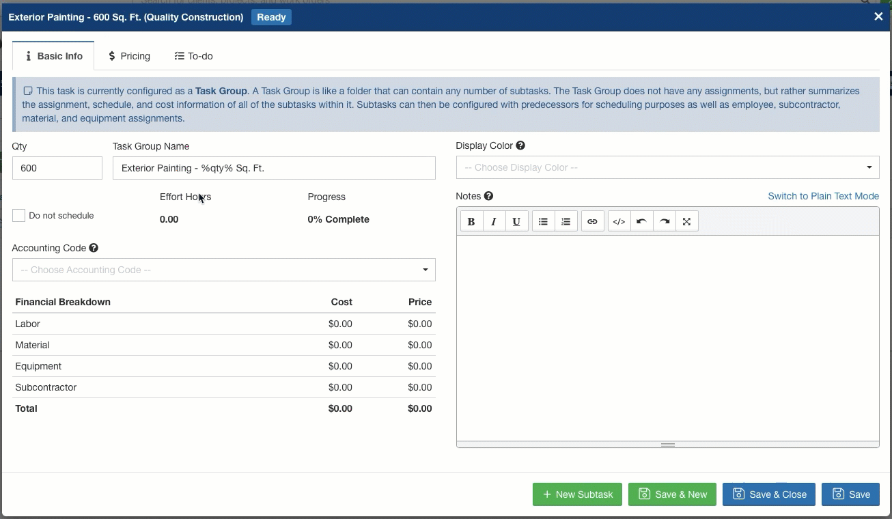
Task: Switch to the To-do tab
Action: pyautogui.click(x=194, y=56)
